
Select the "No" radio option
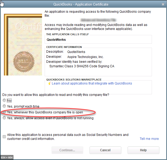4,100
